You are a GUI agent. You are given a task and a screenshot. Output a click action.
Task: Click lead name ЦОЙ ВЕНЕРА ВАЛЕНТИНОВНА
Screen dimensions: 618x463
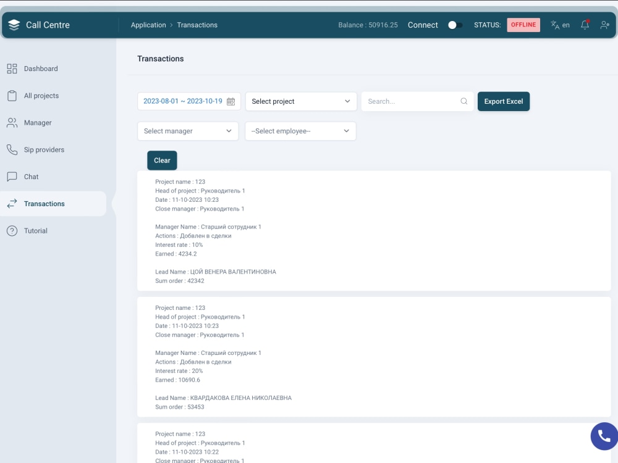pyautogui.click(x=233, y=272)
